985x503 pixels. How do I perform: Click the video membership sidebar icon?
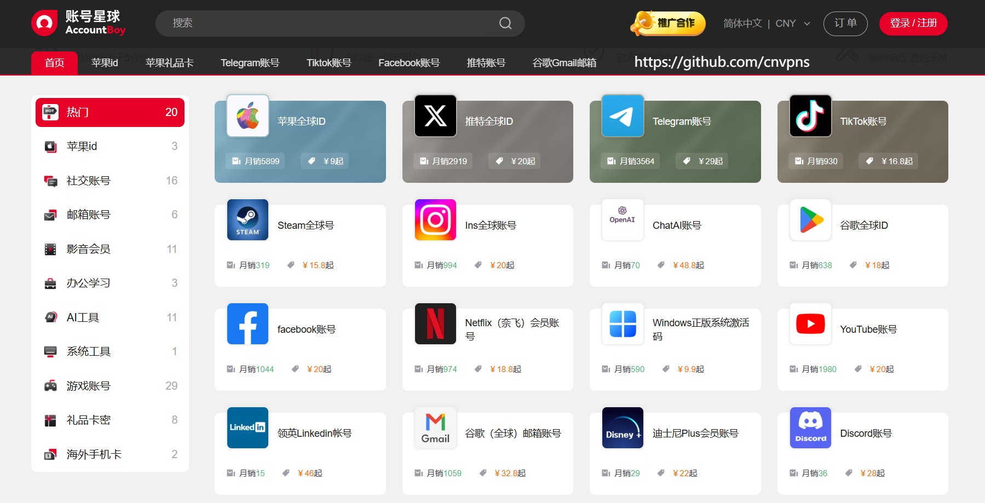(x=50, y=249)
